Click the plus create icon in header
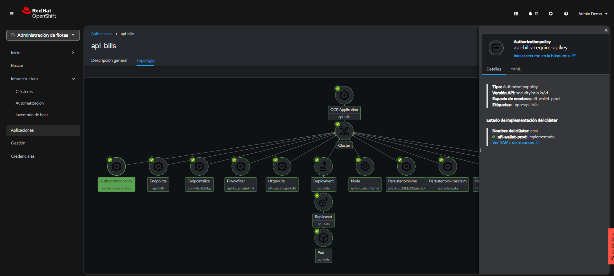The width and height of the screenshot is (614, 276). (x=551, y=14)
